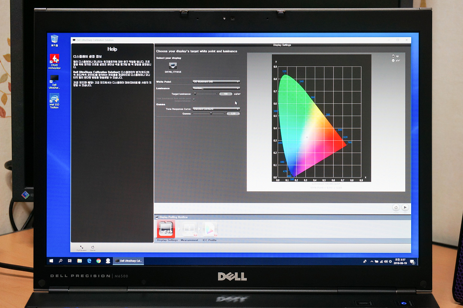Click the round Home navigation button
Image resolution: width=463 pixels, height=308 pixels.
pyautogui.click(x=396, y=208)
